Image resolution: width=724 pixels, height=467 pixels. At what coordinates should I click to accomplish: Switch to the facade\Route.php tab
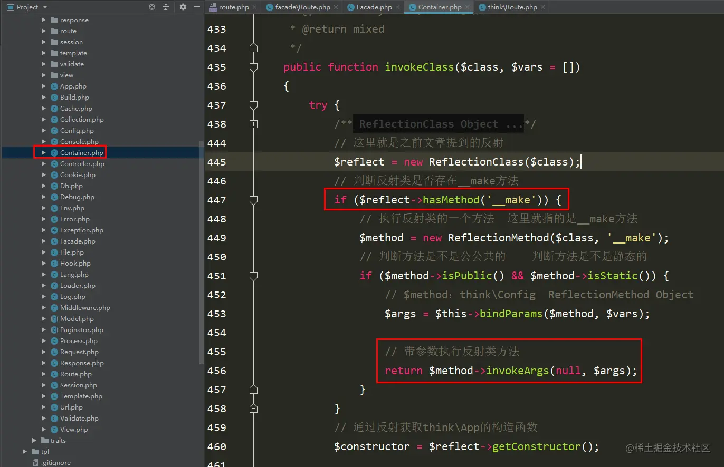coord(302,7)
